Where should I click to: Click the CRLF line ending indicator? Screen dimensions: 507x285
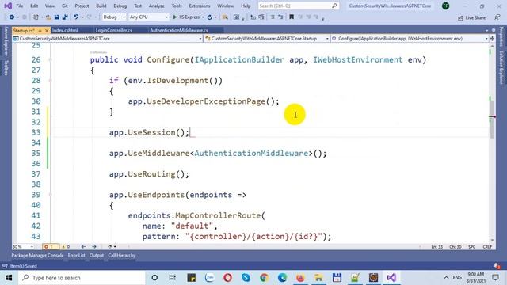click(x=487, y=246)
